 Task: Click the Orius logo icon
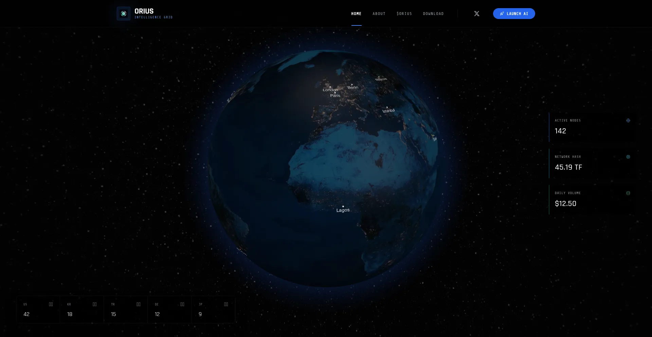point(124,14)
